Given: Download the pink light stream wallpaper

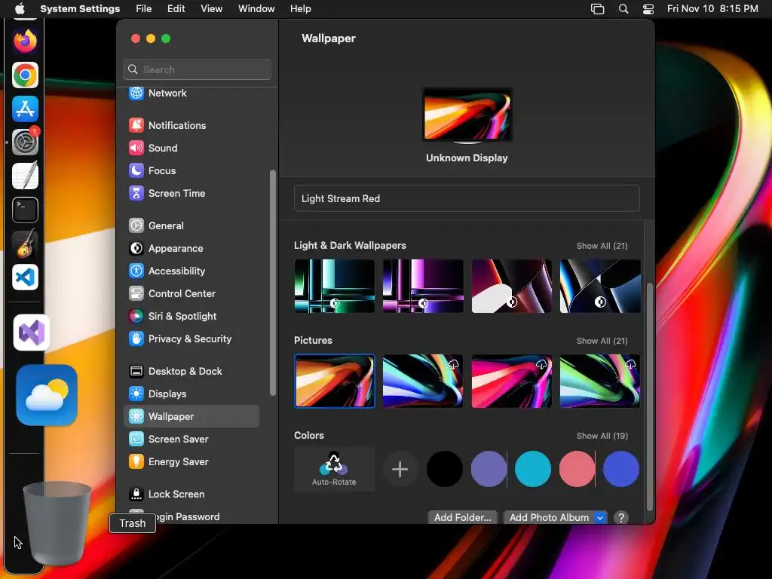Looking at the screenshot, I should click(x=541, y=364).
